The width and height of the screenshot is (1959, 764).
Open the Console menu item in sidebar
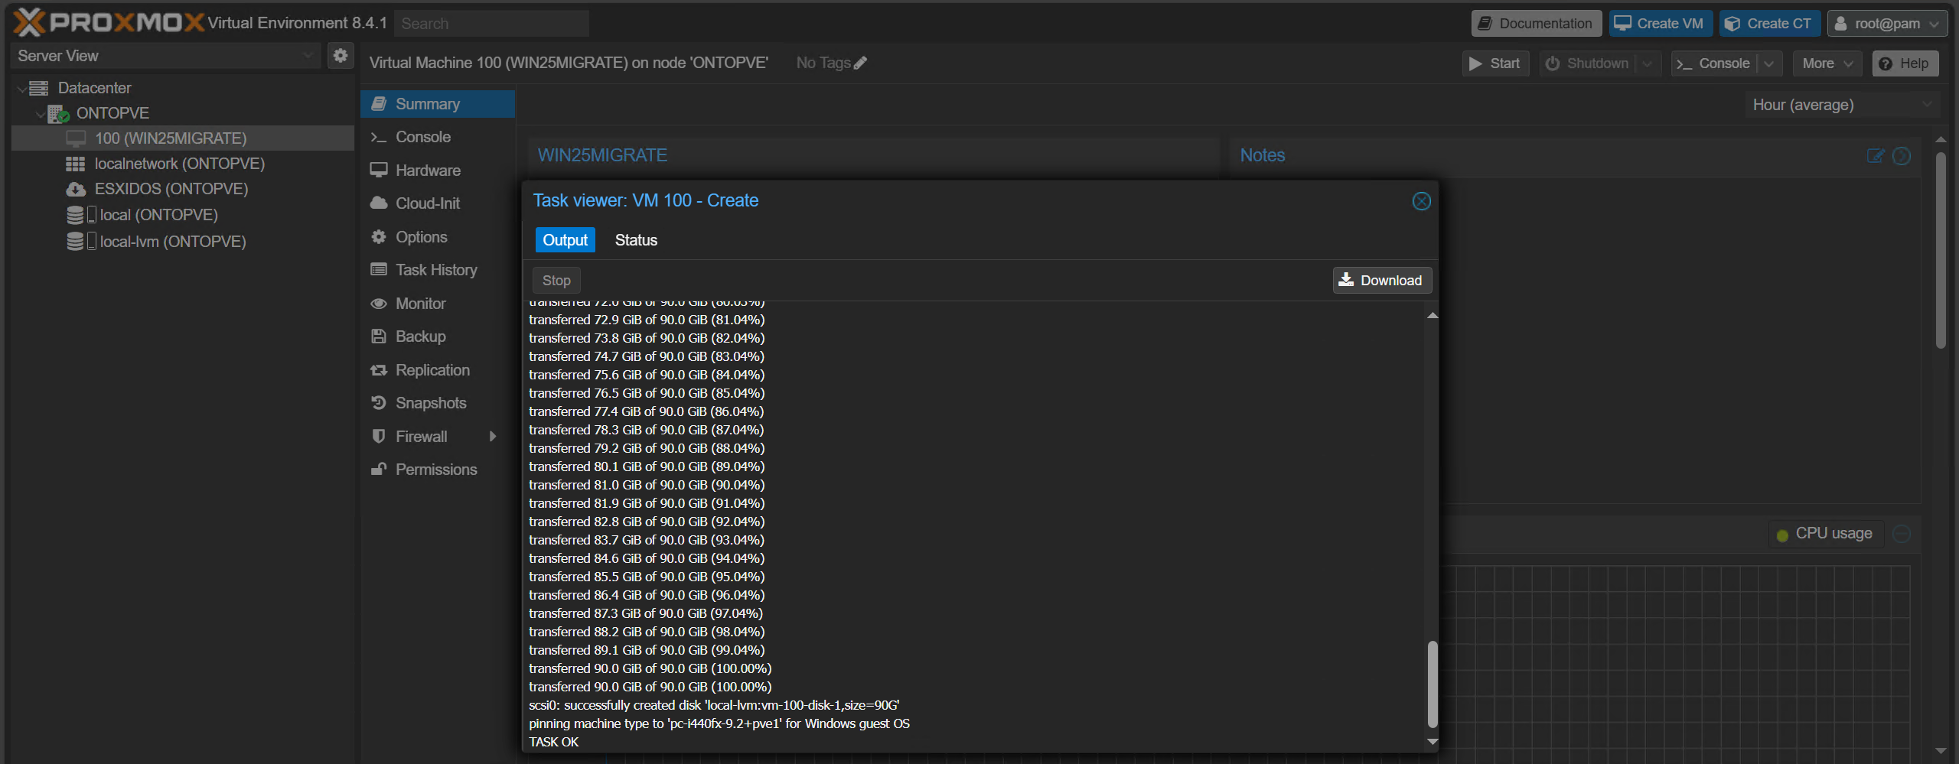point(438,137)
